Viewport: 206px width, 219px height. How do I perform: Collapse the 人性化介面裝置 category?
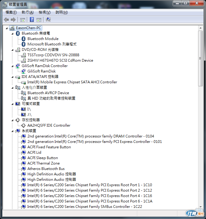(x=12, y=88)
